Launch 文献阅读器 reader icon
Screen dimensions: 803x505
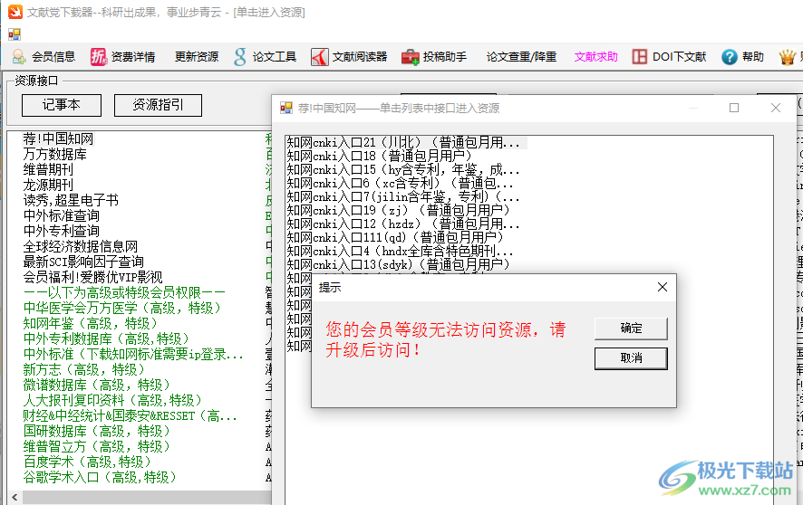tap(320, 57)
